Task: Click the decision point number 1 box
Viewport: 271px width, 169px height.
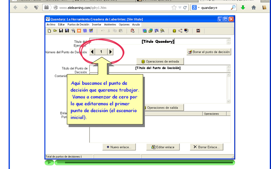Action: point(101,52)
